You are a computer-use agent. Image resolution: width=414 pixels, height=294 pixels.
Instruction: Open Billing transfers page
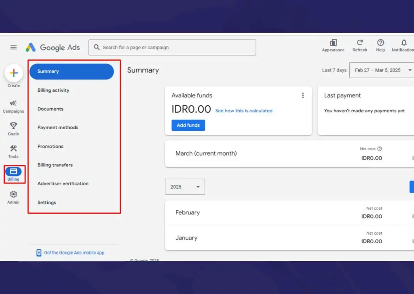click(x=55, y=165)
